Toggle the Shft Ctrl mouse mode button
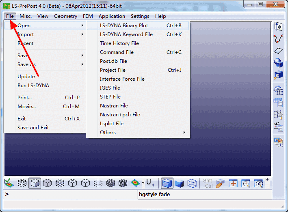This screenshot has width=288, height=212. click(208, 183)
